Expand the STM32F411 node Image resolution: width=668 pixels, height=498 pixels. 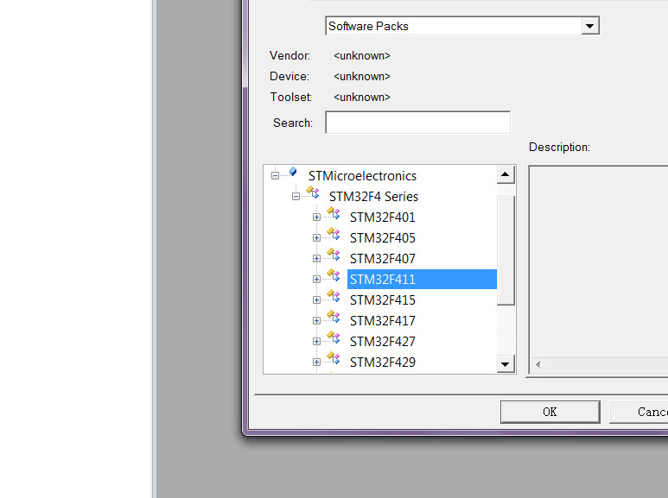(x=316, y=280)
